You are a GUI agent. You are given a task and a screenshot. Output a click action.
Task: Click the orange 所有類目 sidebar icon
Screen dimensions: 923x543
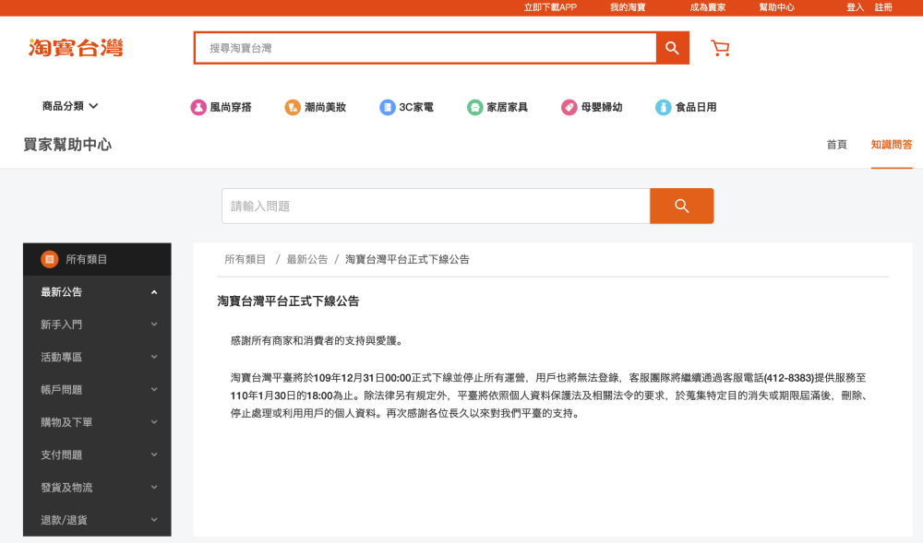[x=50, y=259]
